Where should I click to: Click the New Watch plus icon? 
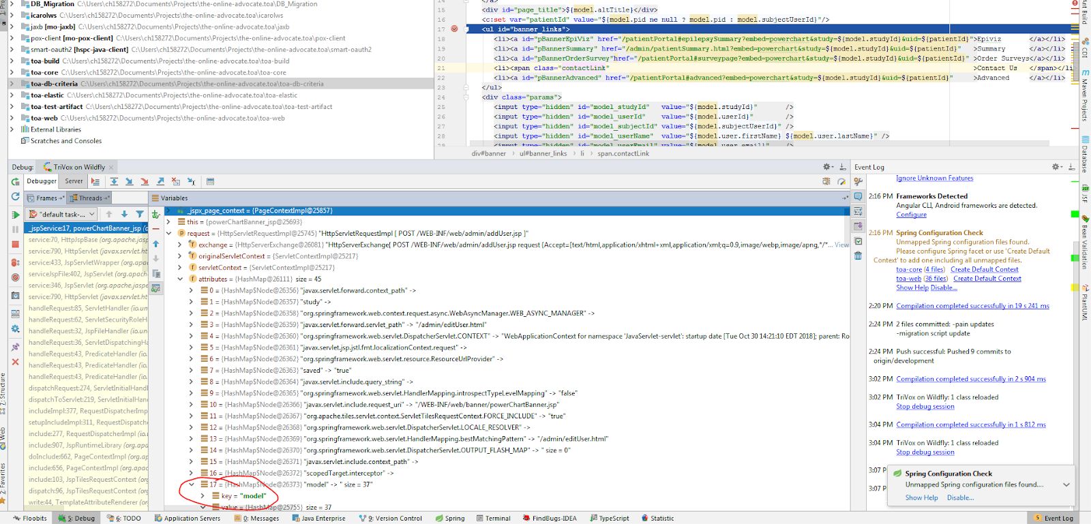tap(156, 215)
